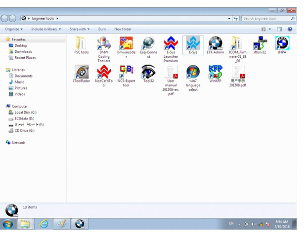This screenshot has height=239, width=308.
Task: Click the Show desktop strip
Action: point(294,224)
